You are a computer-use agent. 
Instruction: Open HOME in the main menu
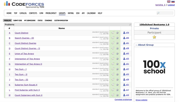(x=9, y=13)
